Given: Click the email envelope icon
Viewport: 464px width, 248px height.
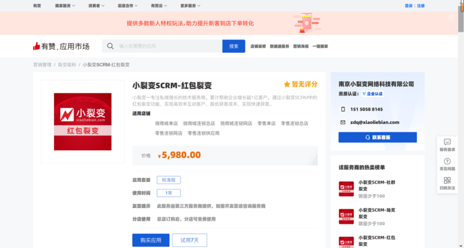Looking at the screenshot, I should [x=343, y=122].
